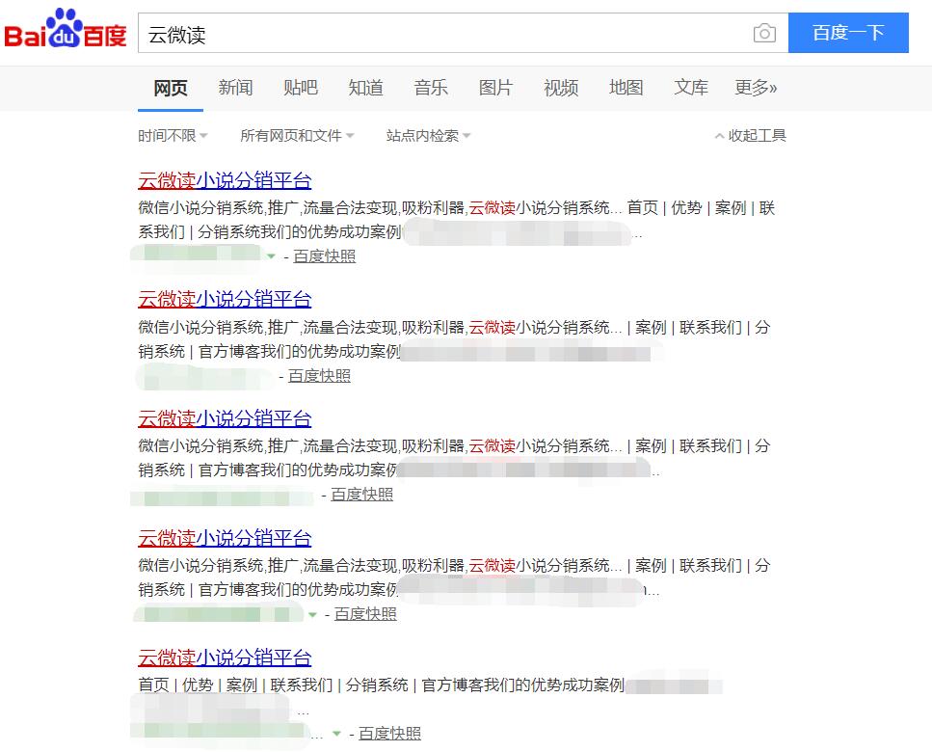Open camera image search icon
This screenshot has height=752, width=932.
[x=764, y=33]
